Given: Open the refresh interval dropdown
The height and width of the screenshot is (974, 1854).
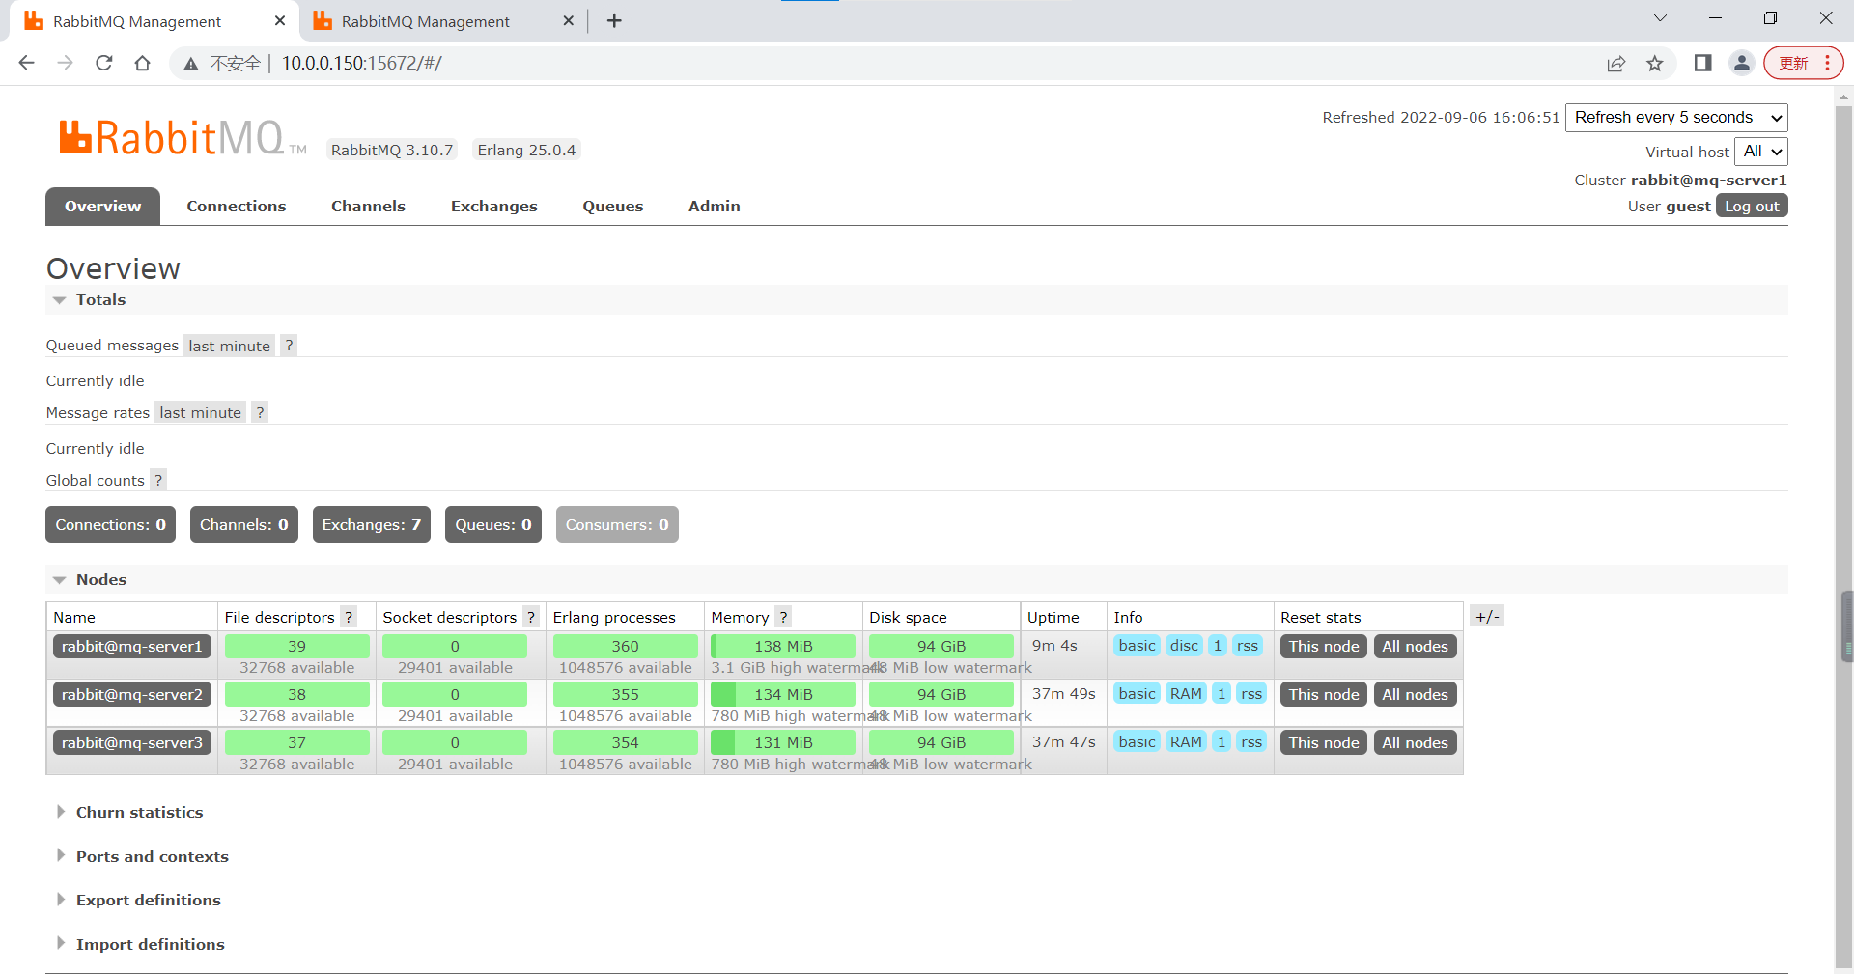Looking at the screenshot, I should pos(1676,118).
